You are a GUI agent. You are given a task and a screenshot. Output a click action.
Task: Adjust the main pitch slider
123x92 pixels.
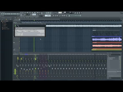click(x=23, y=14)
